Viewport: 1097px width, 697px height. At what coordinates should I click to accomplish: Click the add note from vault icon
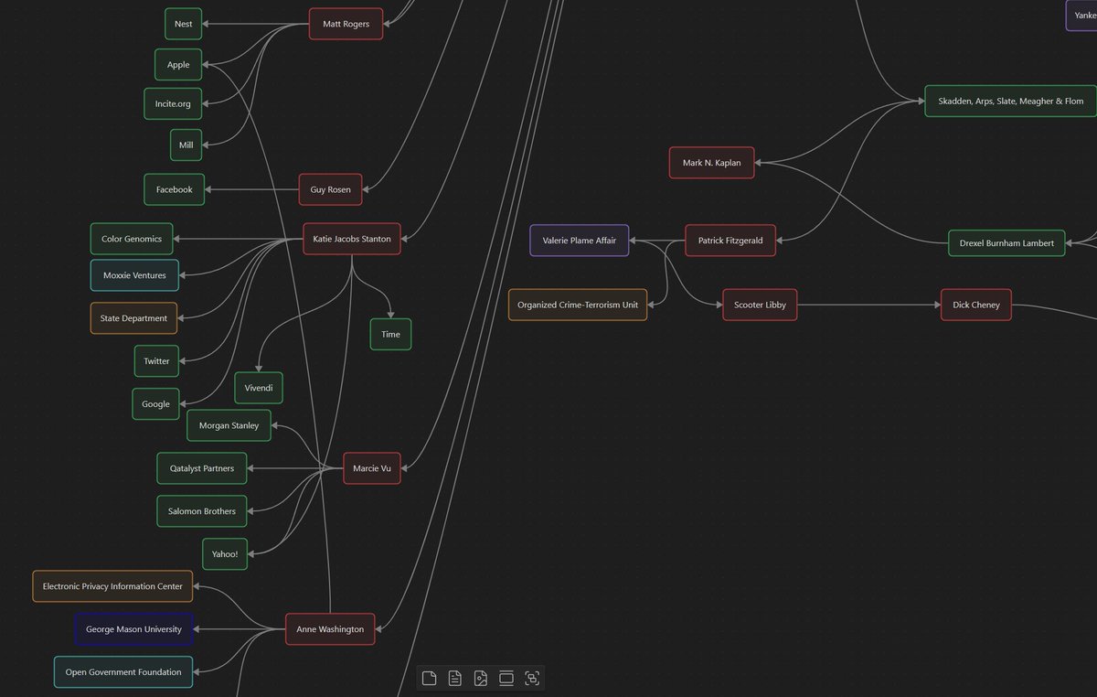(454, 678)
